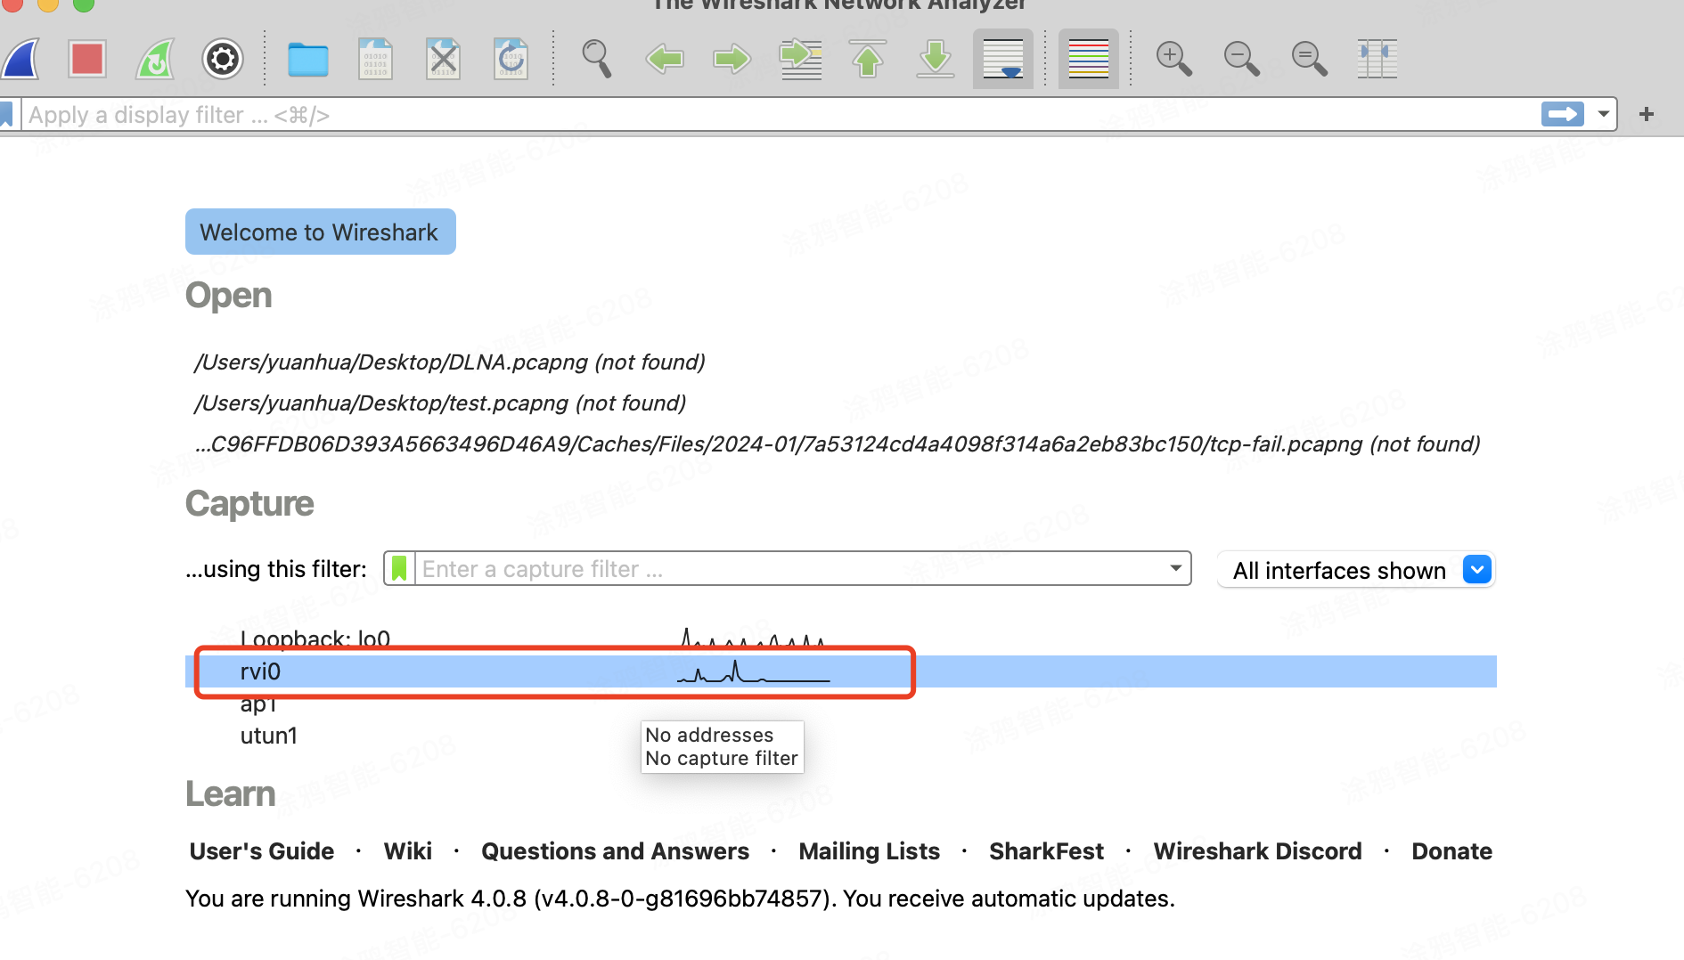1684x960 pixels.
Task: Open the Donate link
Action: tap(1452, 851)
